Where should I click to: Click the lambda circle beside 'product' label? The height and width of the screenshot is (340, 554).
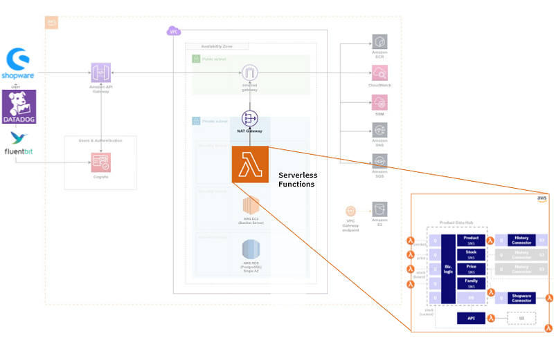[410, 241]
